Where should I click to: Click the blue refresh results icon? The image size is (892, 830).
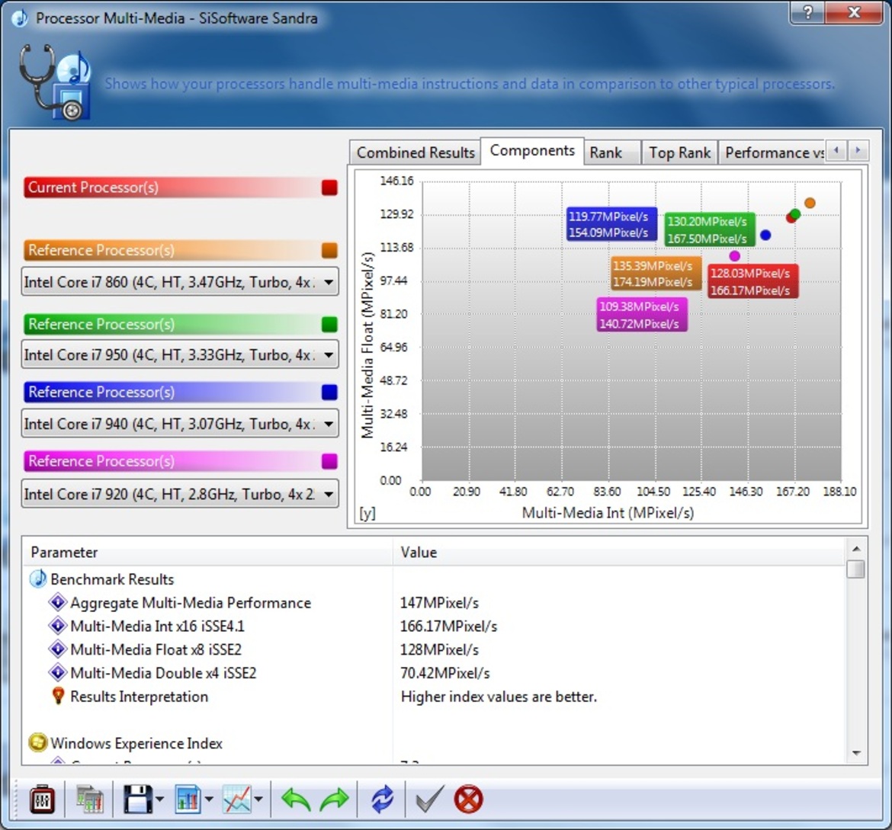[382, 800]
